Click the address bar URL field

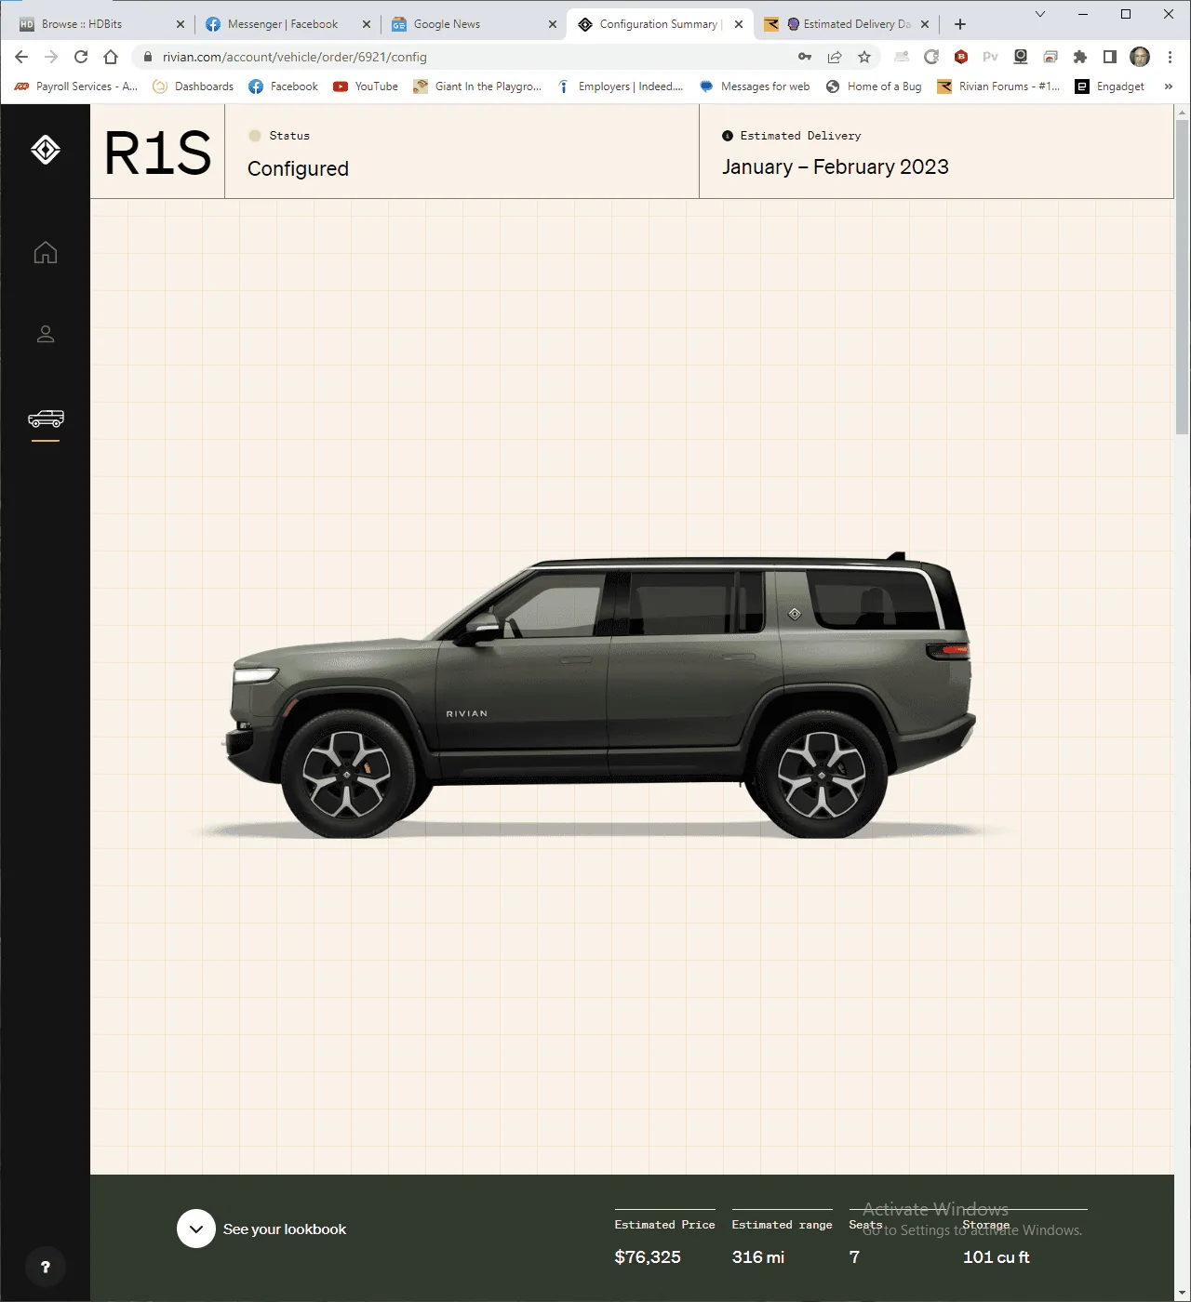click(465, 57)
